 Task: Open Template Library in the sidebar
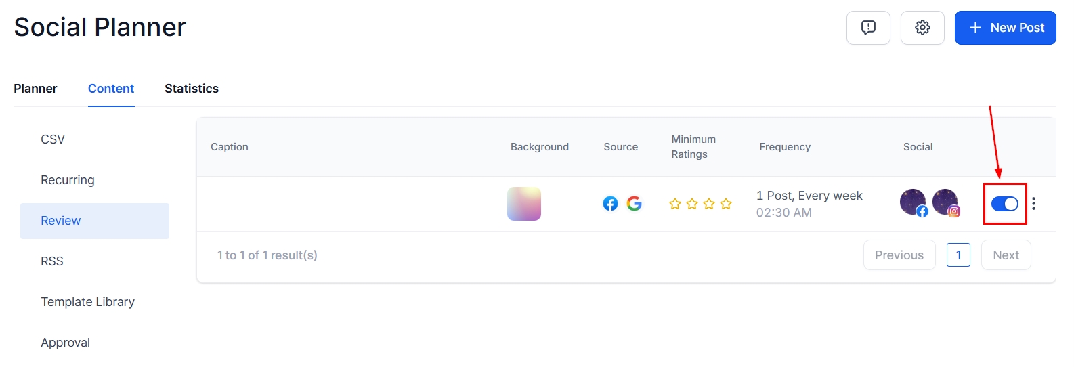tap(87, 302)
